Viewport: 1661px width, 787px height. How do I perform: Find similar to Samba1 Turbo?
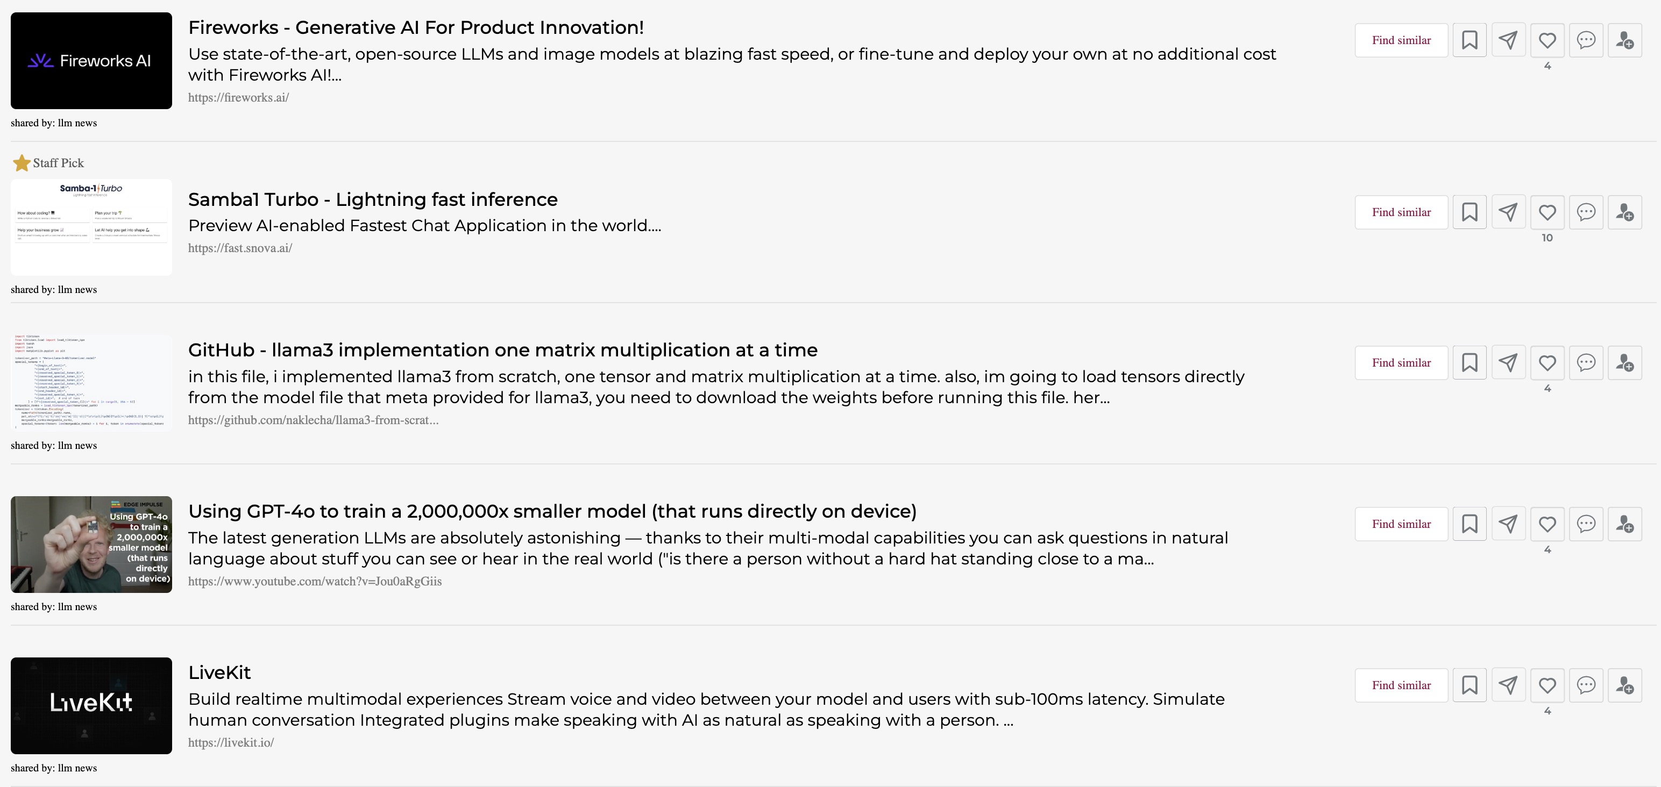tap(1401, 212)
